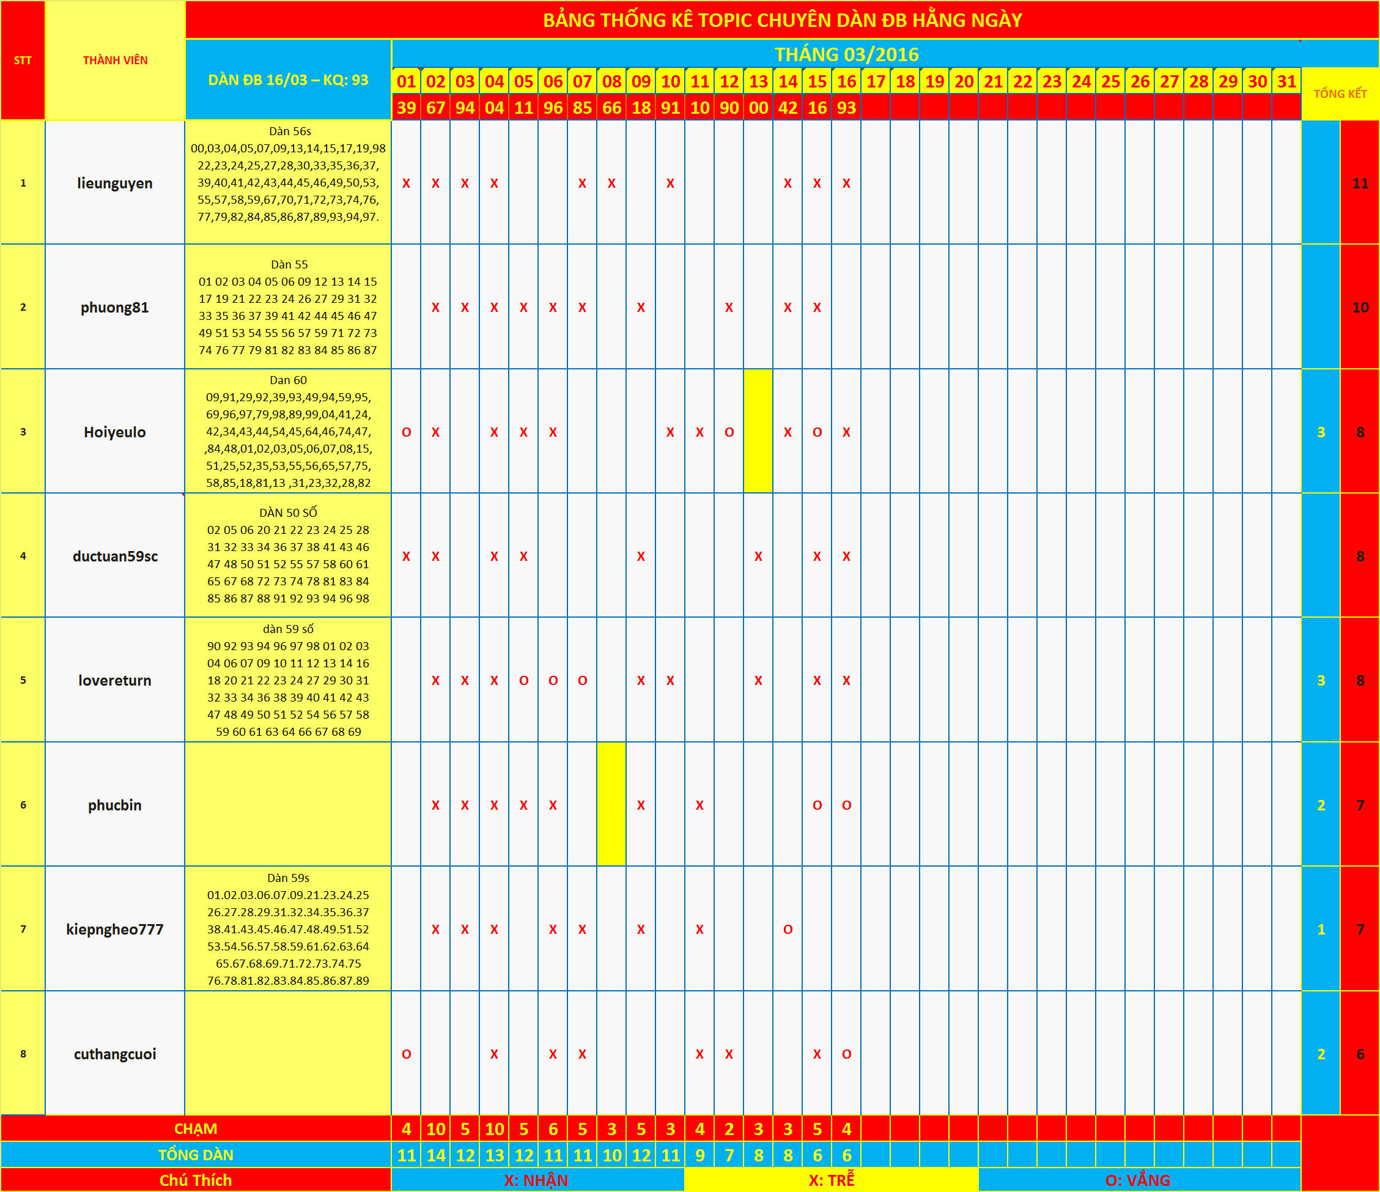Image resolution: width=1380 pixels, height=1192 pixels.
Task: Select result '93' under day 16
Action: click(846, 107)
